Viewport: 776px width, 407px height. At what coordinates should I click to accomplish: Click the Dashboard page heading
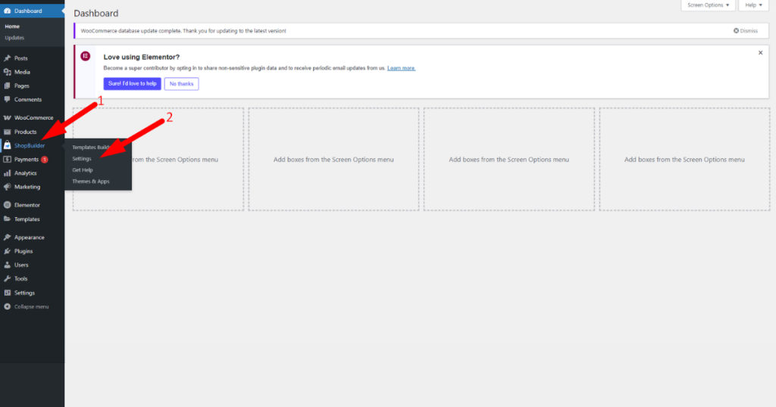[96, 14]
